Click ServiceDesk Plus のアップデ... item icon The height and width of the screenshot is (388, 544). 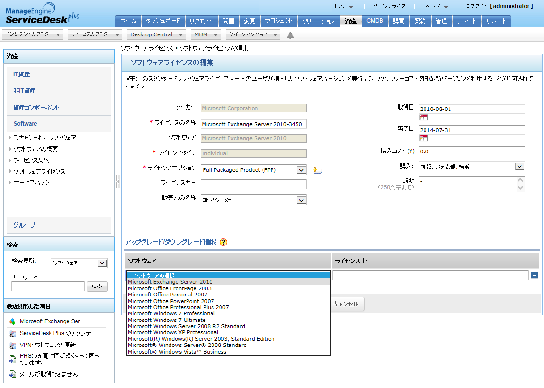[x=12, y=333]
